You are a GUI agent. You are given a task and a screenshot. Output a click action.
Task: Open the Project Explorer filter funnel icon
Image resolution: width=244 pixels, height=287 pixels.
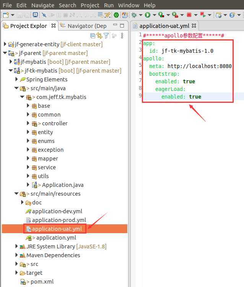click(106, 36)
